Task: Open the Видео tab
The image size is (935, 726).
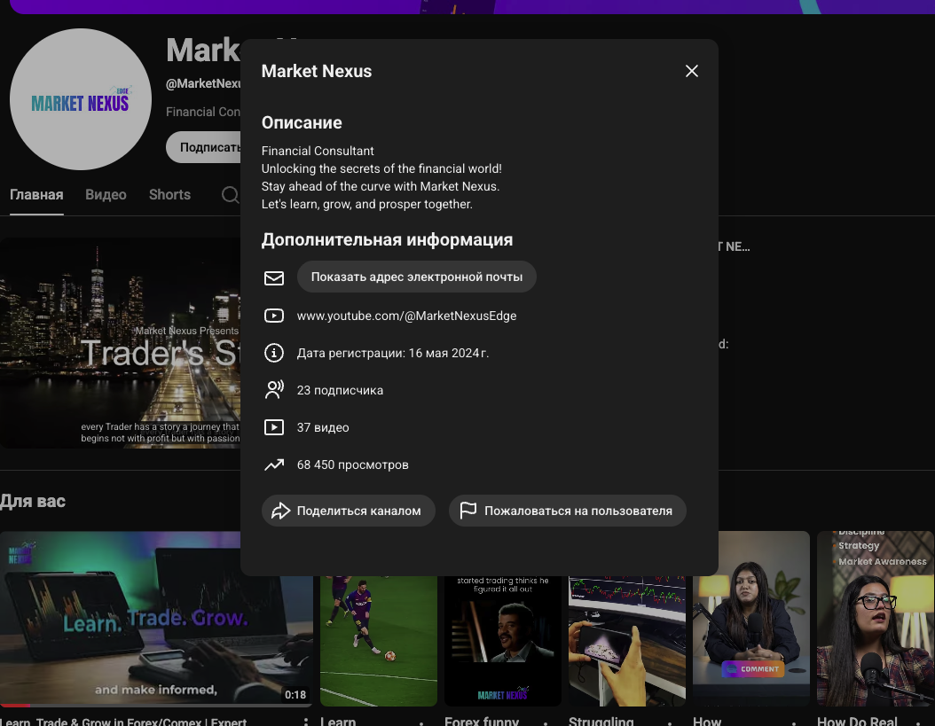Action: tap(106, 195)
